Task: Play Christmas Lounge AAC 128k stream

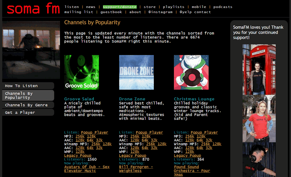Action: click(x=190, y=140)
